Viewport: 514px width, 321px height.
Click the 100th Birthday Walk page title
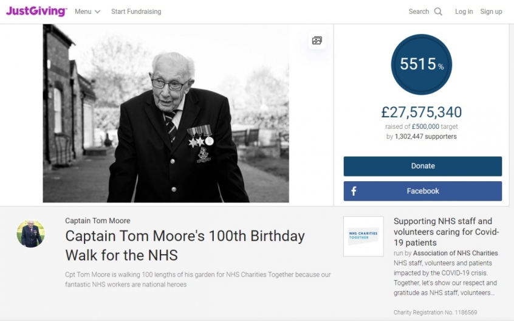click(185, 245)
